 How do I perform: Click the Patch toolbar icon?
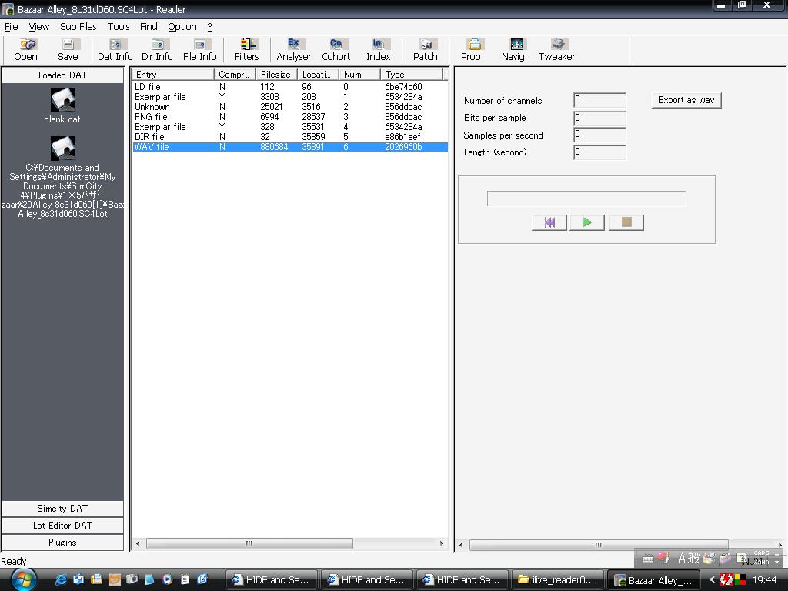[x=425, y=50]
